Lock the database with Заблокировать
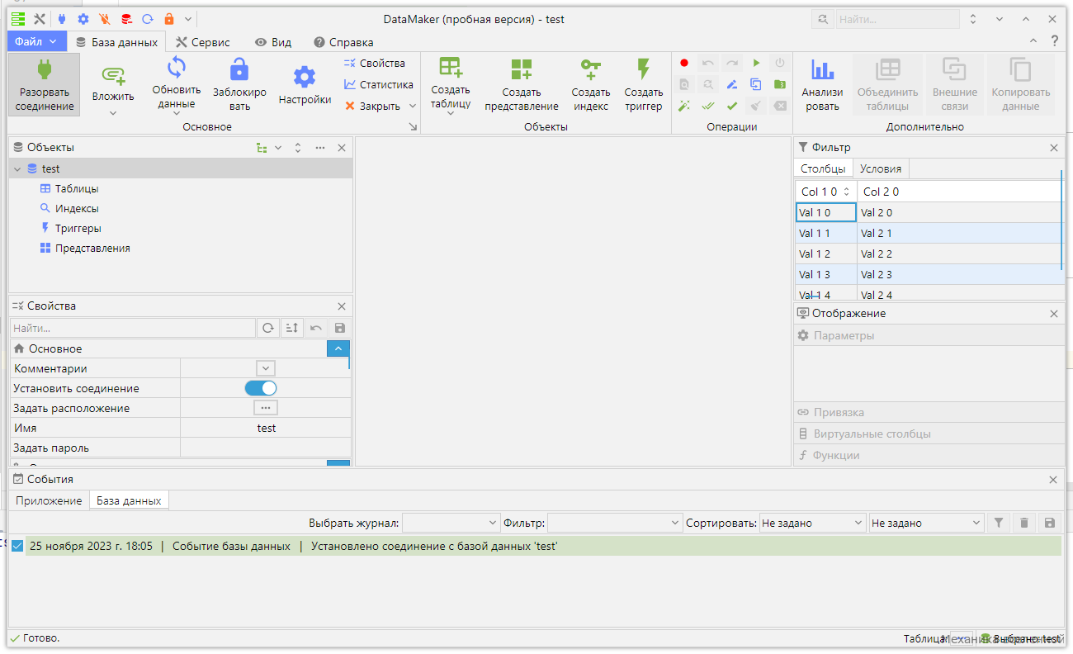 click(239, 85)
